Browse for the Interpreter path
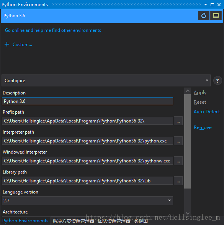 pos(178,141)
